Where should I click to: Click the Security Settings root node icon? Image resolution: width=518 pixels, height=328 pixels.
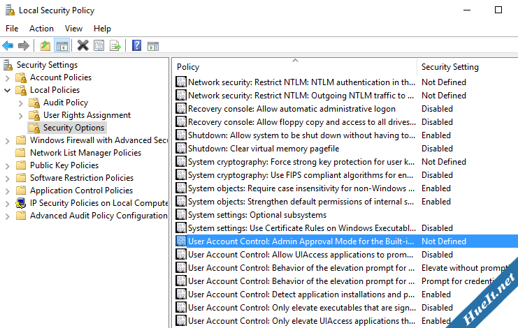pos(8,65)
